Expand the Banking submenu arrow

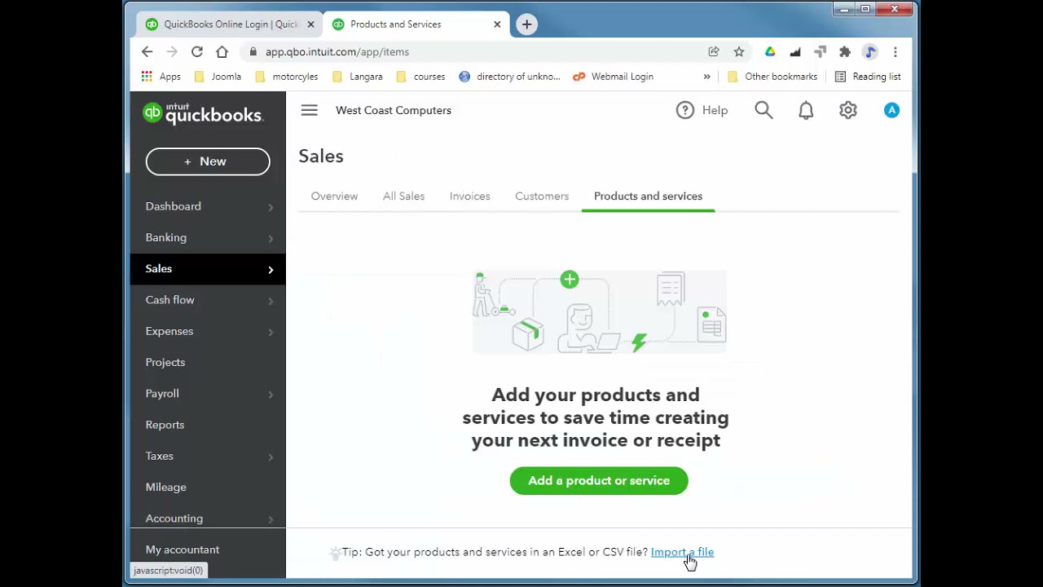point(271,238)
